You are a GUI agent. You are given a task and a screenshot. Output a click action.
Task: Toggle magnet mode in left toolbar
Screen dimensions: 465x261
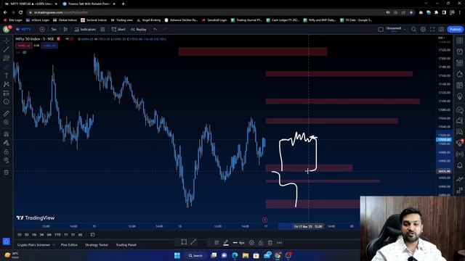[7, 134]
